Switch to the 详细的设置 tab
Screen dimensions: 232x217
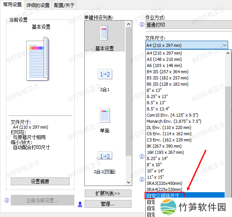point(38,5)
